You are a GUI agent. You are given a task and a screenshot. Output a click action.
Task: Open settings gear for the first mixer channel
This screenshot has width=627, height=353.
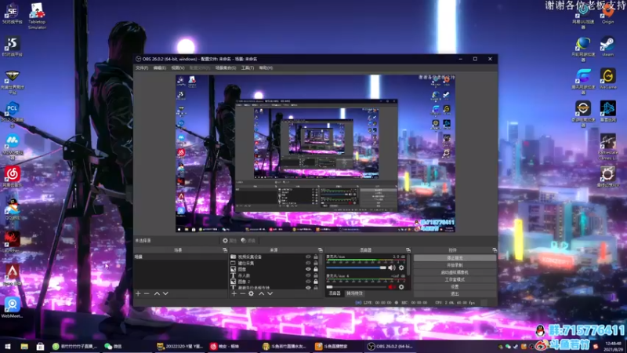[401, 267]
